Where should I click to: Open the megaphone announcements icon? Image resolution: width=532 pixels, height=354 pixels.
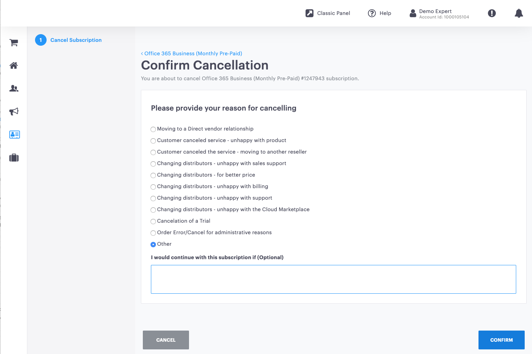14,111
